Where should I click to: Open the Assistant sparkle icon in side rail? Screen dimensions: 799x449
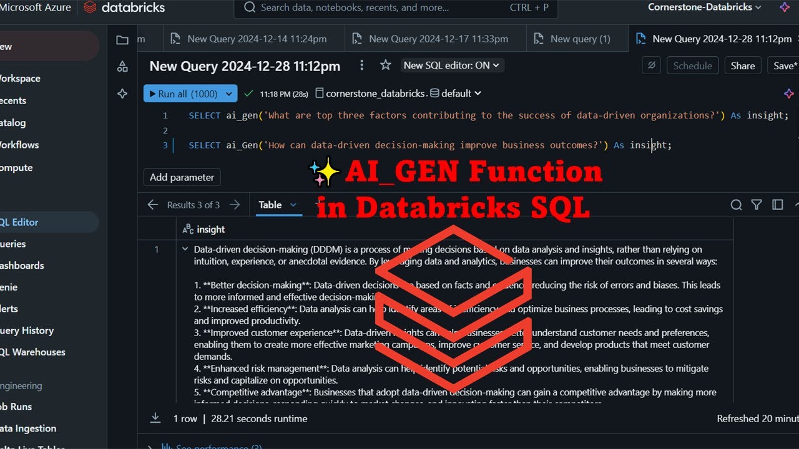pos(122,94)
